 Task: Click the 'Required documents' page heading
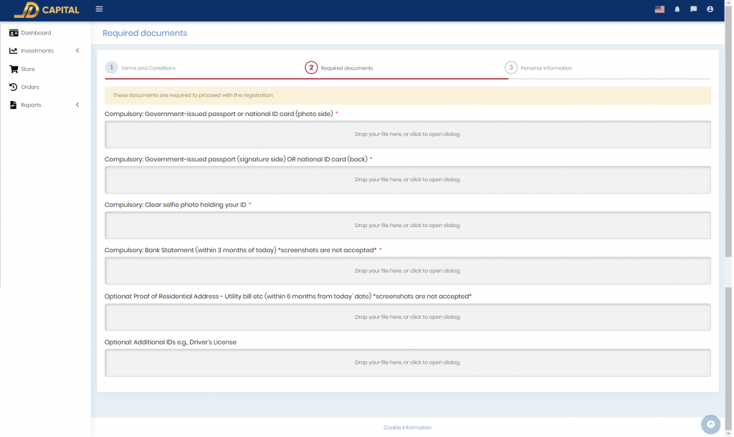145,33
